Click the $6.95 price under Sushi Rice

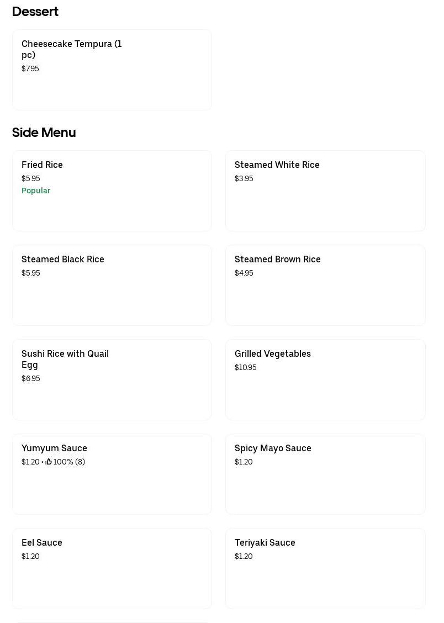coord(31,378)
